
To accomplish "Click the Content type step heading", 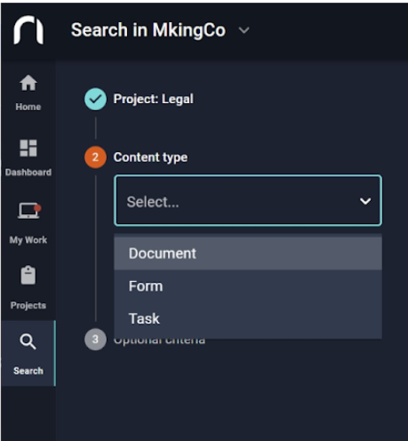I will click(x=150, y=157).
